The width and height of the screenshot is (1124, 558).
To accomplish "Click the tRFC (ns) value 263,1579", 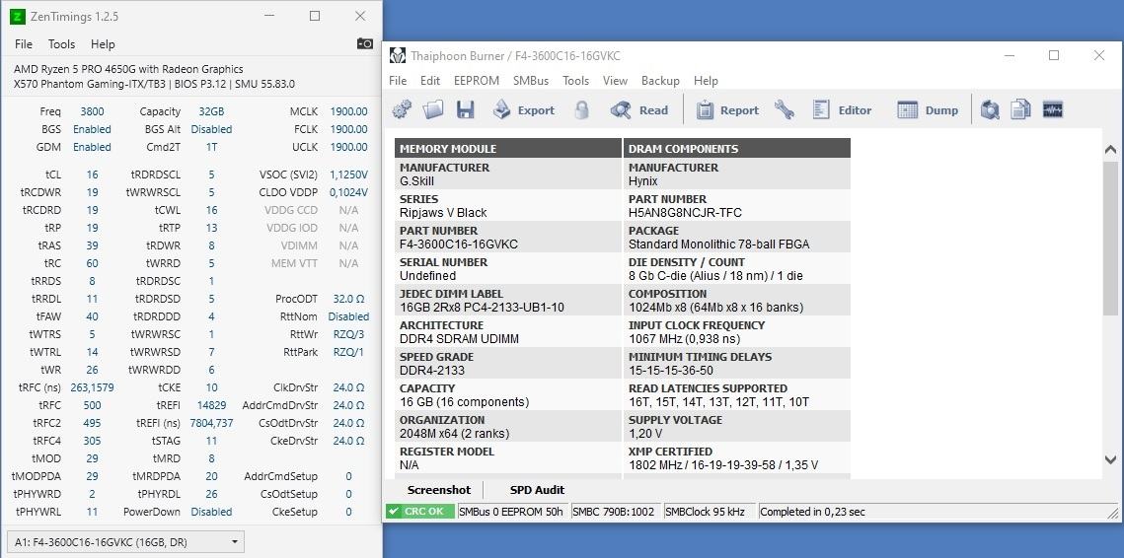I will coord(92,386).
